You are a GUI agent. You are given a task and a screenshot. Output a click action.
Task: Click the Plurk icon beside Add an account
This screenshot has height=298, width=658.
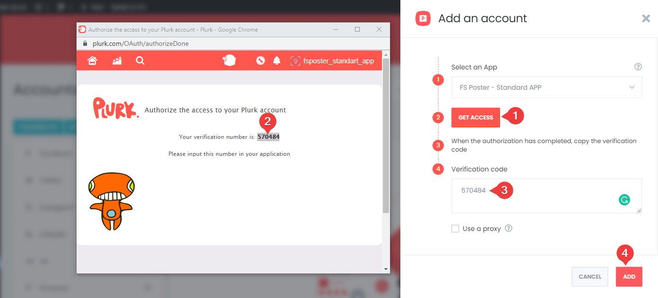tap(423, 18)
